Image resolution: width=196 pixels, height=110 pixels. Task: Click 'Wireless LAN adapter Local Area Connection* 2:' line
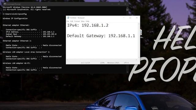[26, 52]
